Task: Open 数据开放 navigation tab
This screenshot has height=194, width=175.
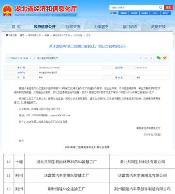Action: coord(158,27)
